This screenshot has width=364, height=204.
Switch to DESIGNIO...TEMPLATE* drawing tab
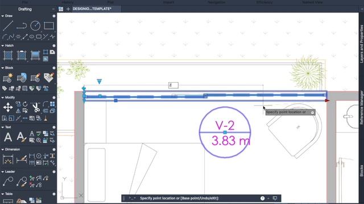pos(92,9)
